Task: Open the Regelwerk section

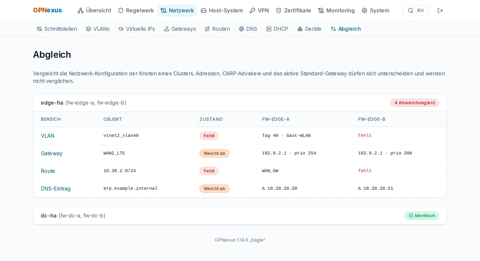Action: coord(136,10)
